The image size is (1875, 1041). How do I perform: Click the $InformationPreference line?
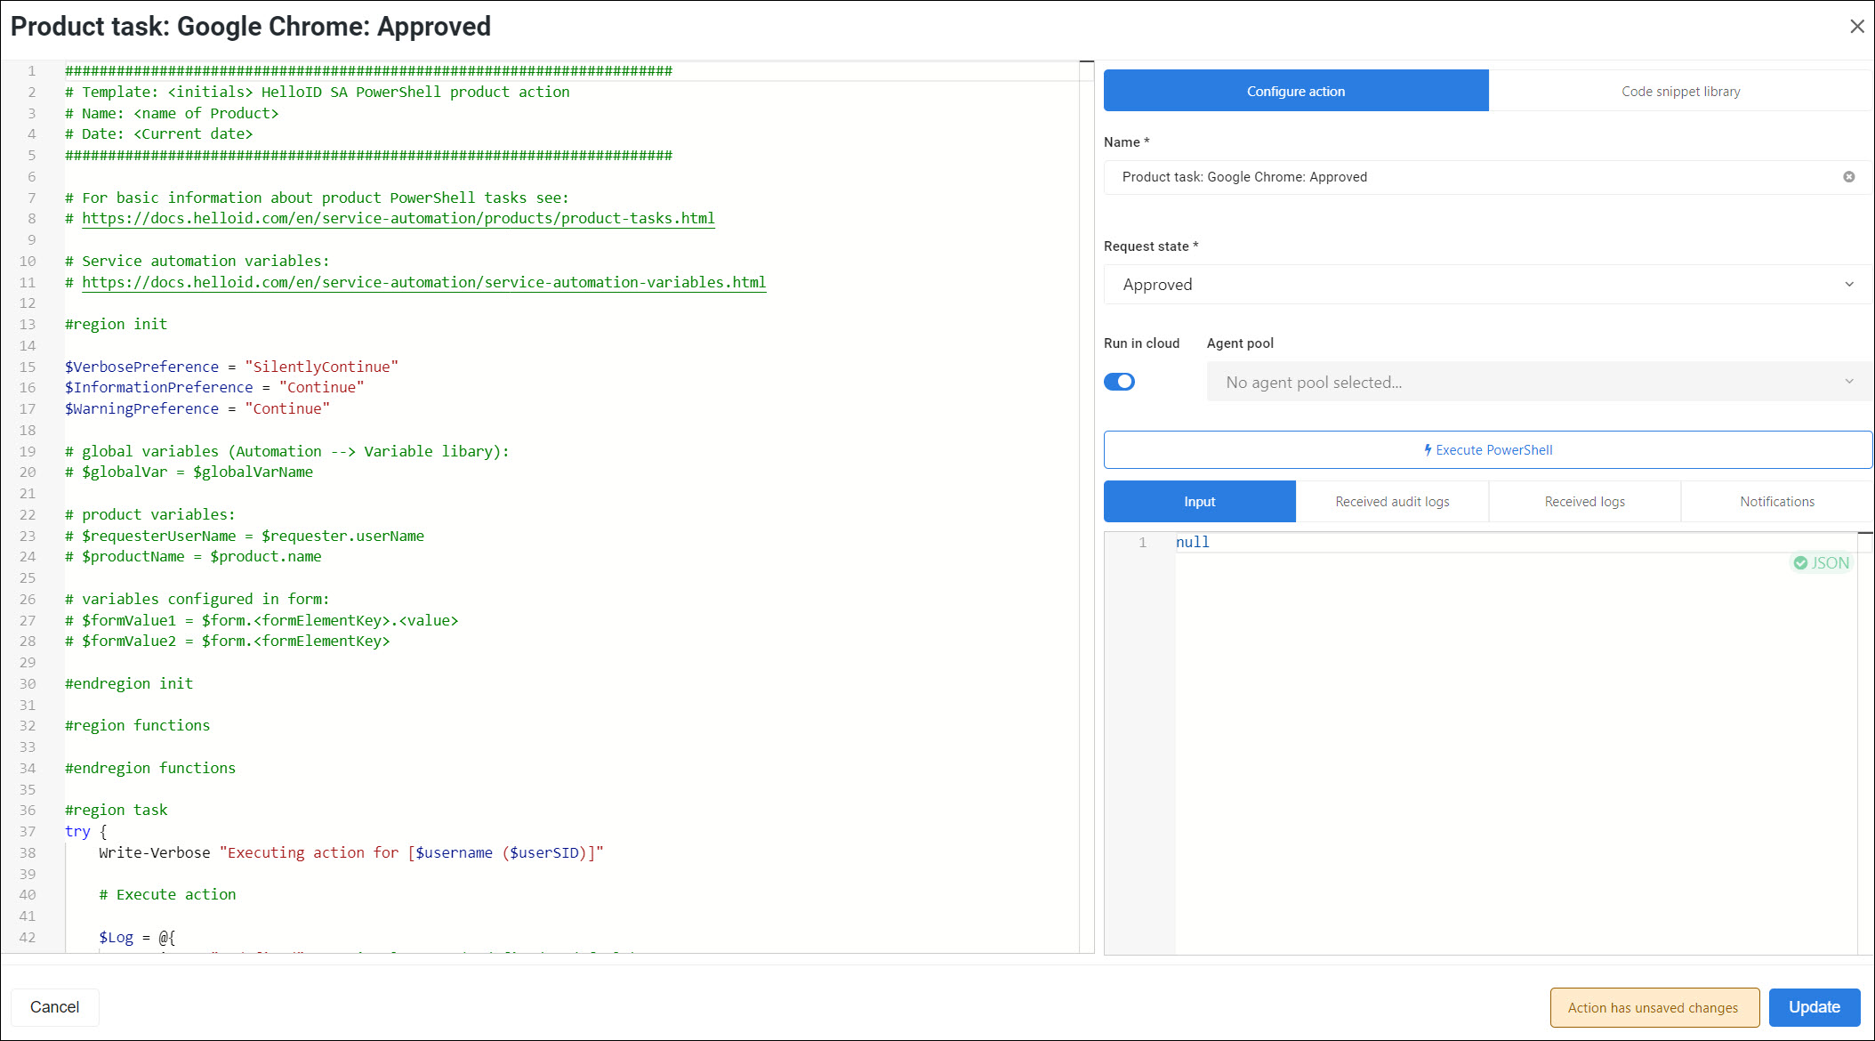(214, 388)
